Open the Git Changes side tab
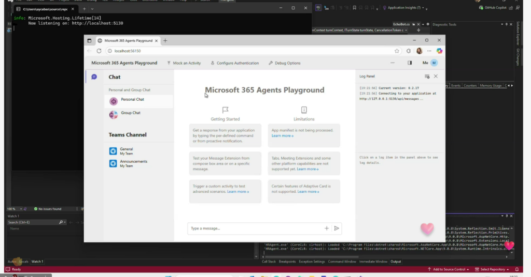 click(518, 57)
